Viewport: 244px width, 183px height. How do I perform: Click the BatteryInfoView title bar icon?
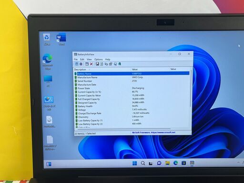[76, 54]
